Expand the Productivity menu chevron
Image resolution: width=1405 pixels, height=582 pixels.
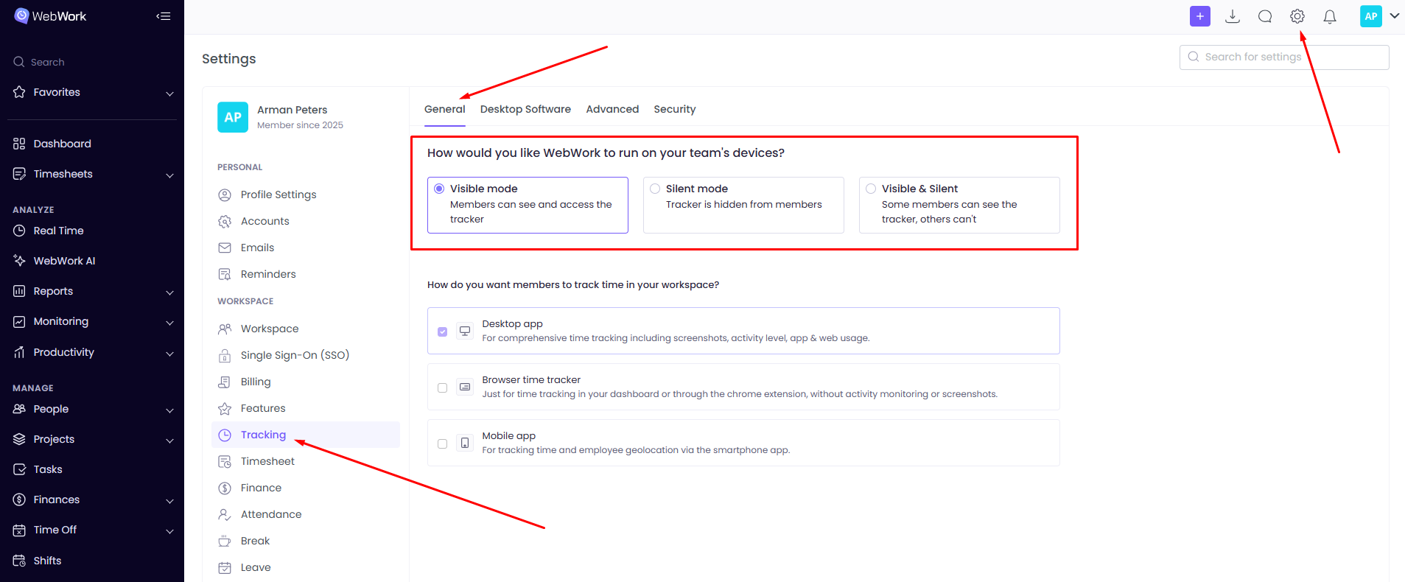[x=169, y=354]
